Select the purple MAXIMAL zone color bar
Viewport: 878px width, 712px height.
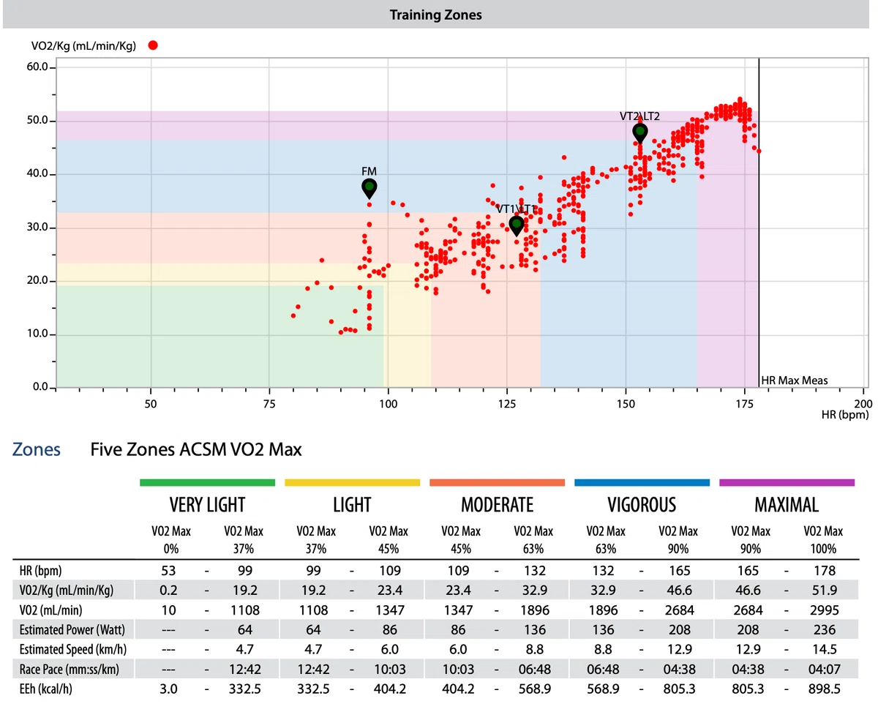[787, 482]
